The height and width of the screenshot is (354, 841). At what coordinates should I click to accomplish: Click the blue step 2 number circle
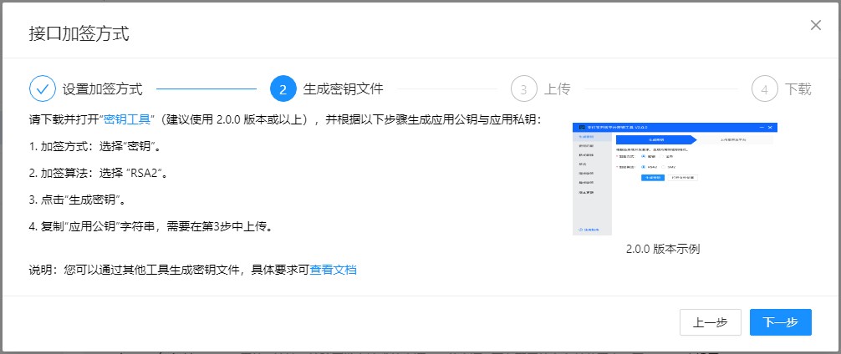[x=283, y=88]
